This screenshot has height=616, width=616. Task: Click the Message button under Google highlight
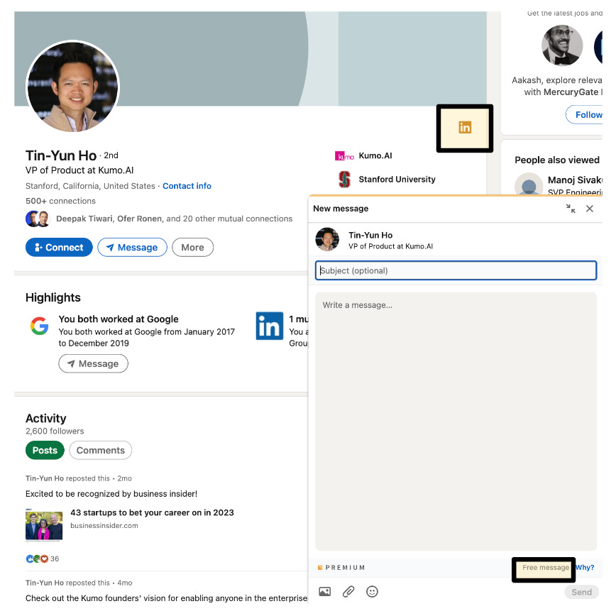tap(93, 364)
